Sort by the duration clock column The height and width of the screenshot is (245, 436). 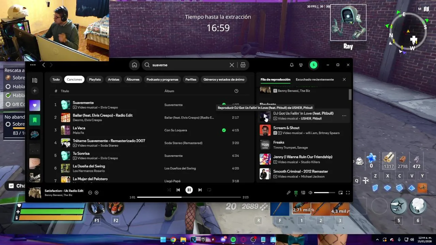[x=236, y=91]
